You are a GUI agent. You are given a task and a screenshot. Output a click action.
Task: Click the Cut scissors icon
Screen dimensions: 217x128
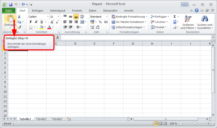click(x=19, y=17)
